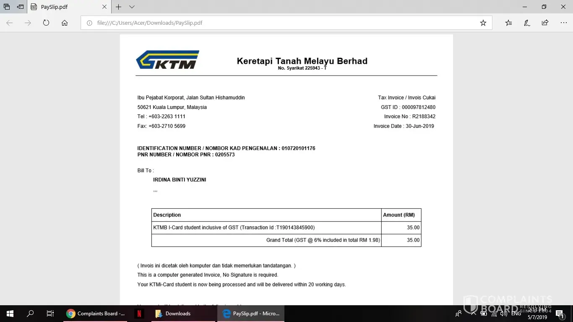
Task: Open the tabs you've set aside panel
Action: [x=7, y=7]
